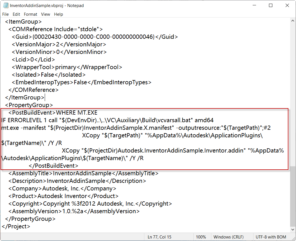This screenshot has height=241, width=296.
Task: Click the 'PostBuildEvent WHERE MT.EXE' line
Action: pyautogui.click(x=53, y=113)
